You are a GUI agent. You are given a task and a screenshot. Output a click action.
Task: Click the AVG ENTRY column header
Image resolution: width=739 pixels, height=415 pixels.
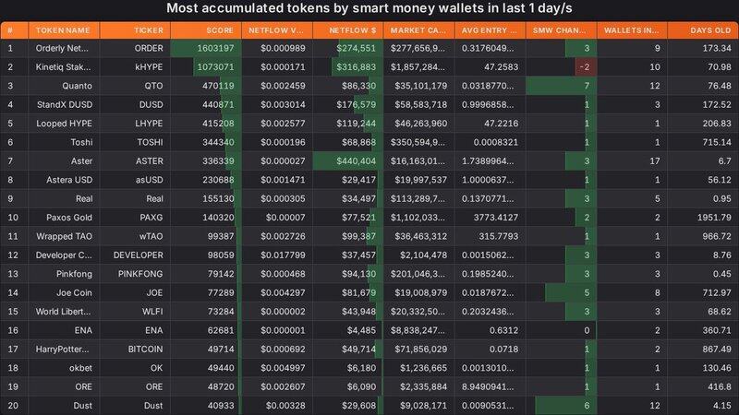click(491, 30)
